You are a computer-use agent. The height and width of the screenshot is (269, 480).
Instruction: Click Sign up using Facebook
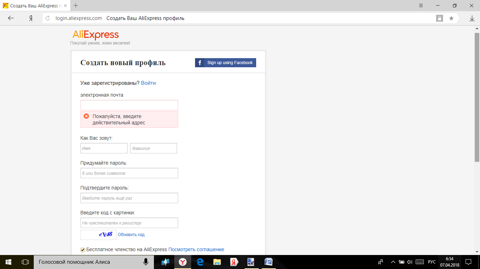[226, 63]
